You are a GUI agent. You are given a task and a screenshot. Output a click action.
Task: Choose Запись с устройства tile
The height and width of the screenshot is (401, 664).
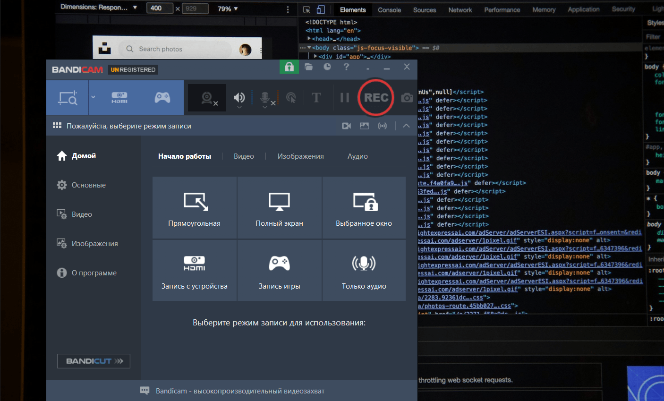click(x=195, y=271)
